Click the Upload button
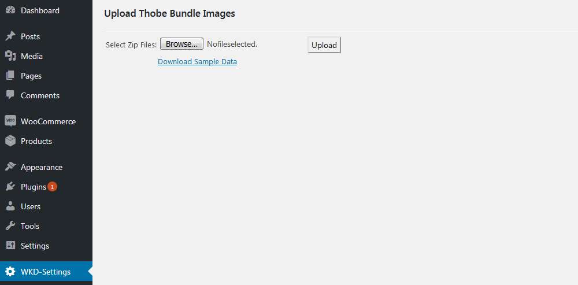This screenshot has width=578, height=285. (x=324, y=45)
